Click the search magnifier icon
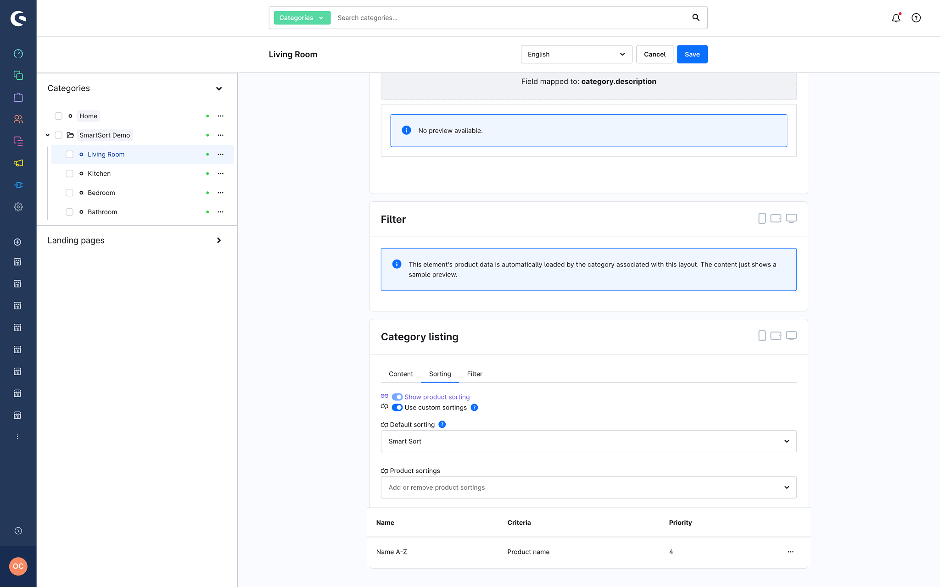940x587 pixels. click(x=696, y=17)
